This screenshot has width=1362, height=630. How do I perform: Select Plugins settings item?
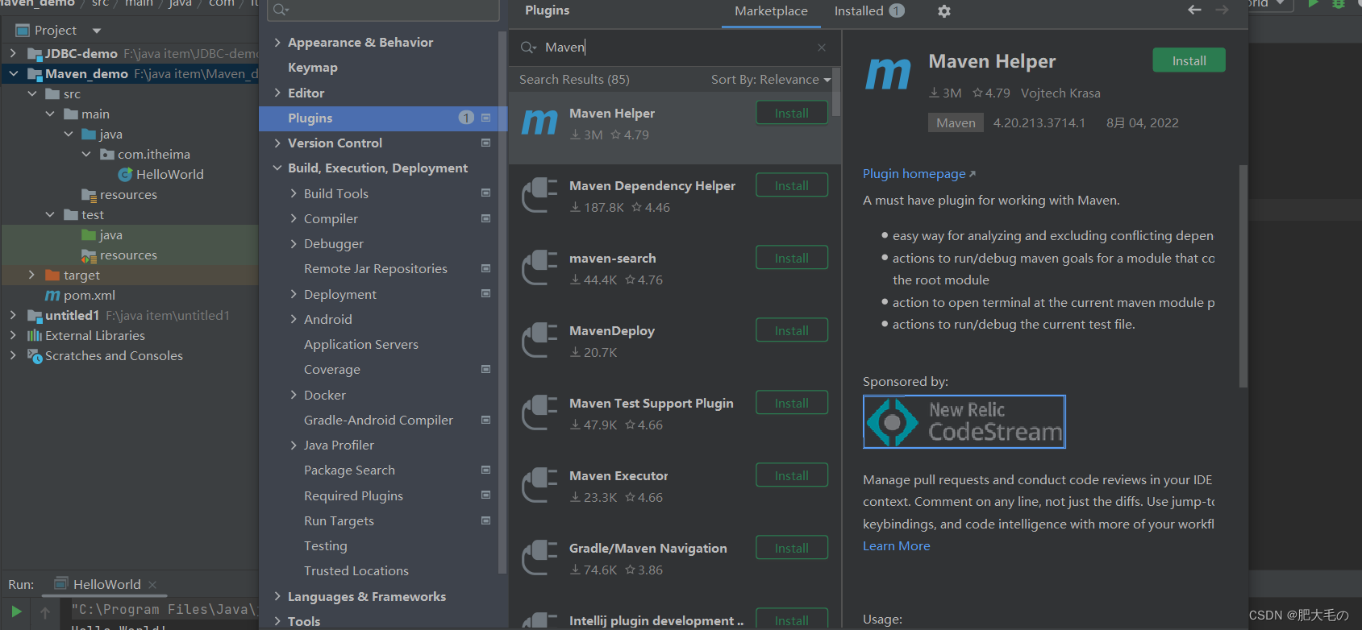383,118
